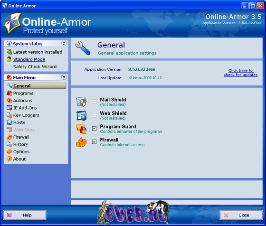Viewport: 266px width, 226px height.
Task: Click the check for updates link
Action: coord(240,73)
